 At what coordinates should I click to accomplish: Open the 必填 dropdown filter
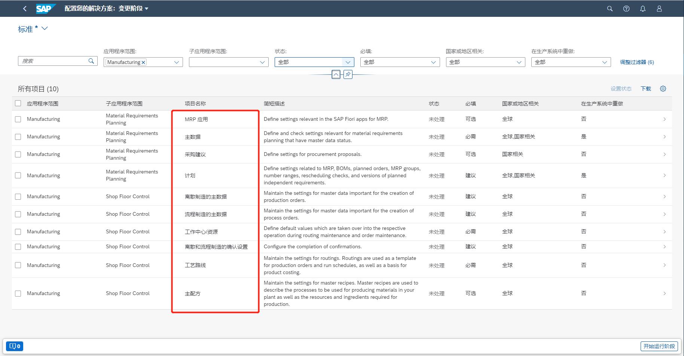(x=433, y=62)
